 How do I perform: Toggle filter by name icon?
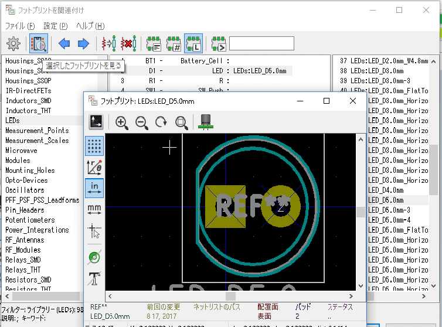point(219,44)
